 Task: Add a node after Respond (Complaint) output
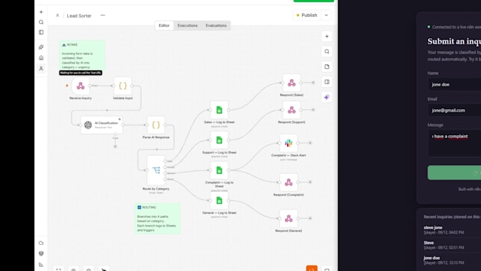(x=310, y=183)
